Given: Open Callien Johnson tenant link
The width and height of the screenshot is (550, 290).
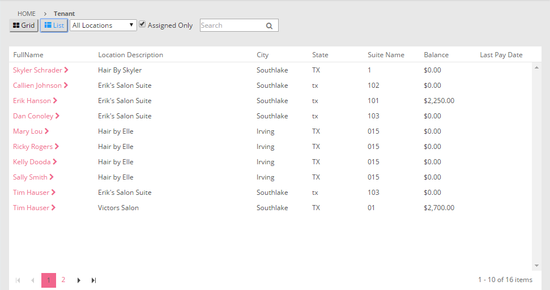Looking at the screenshot, I should click(x=37, y=86).
